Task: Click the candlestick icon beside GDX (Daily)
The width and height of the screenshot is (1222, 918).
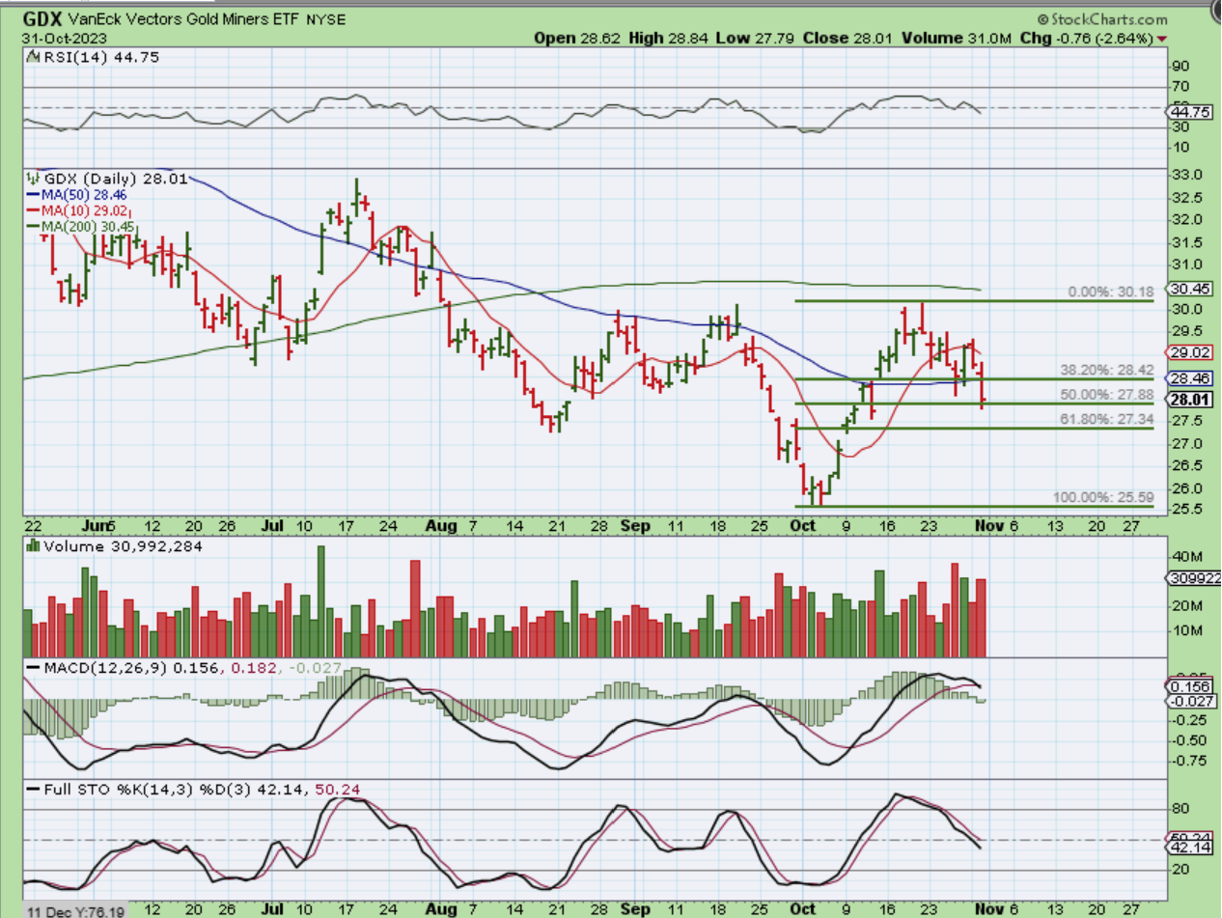Action: point(34,178)
